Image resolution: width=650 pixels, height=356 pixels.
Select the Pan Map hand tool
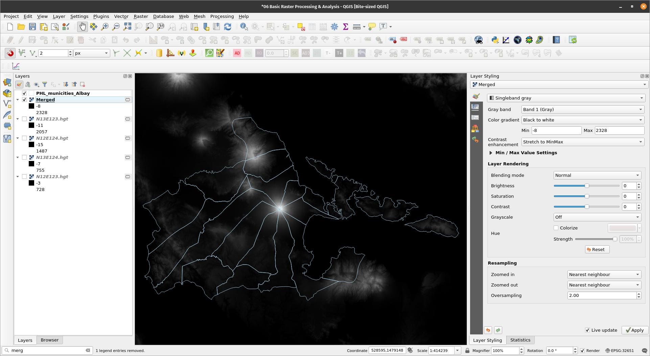(82, 27)
